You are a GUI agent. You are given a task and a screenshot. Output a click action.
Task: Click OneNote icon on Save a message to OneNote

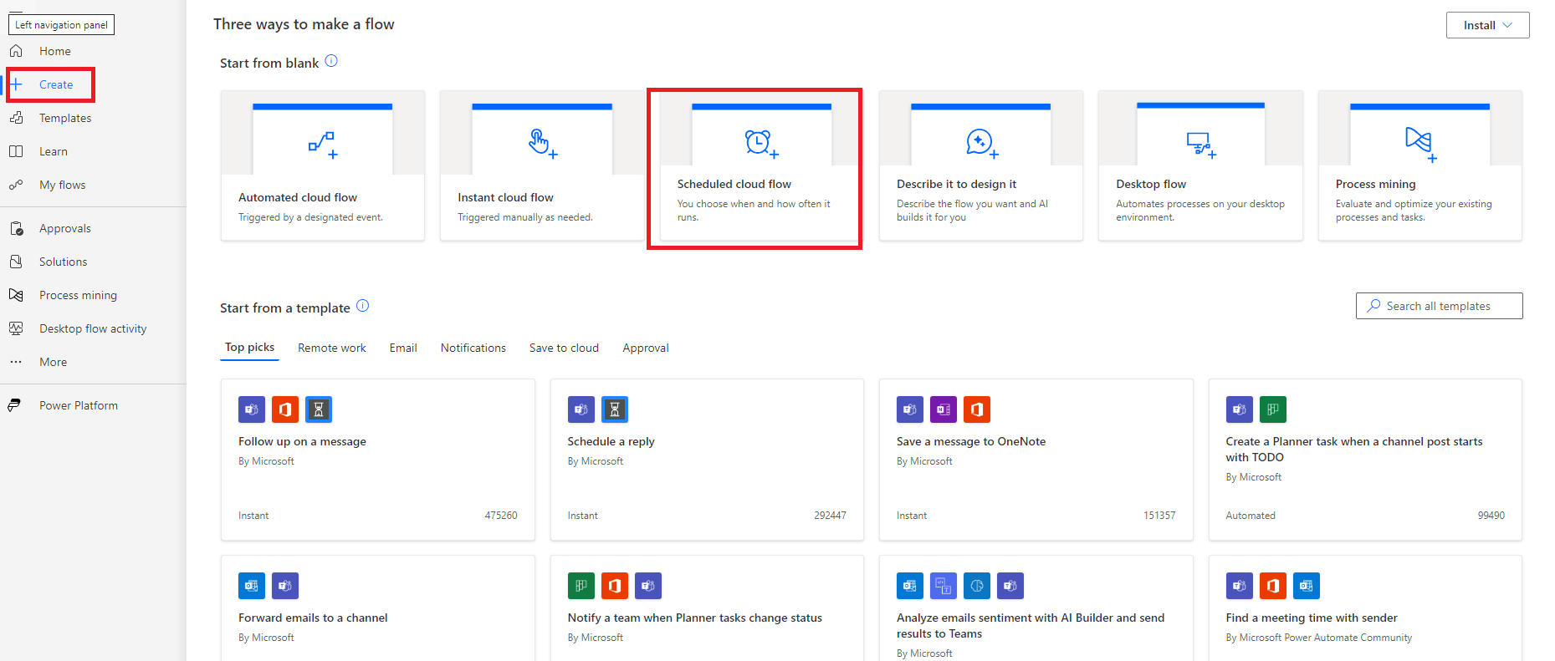tap(944, 409)
